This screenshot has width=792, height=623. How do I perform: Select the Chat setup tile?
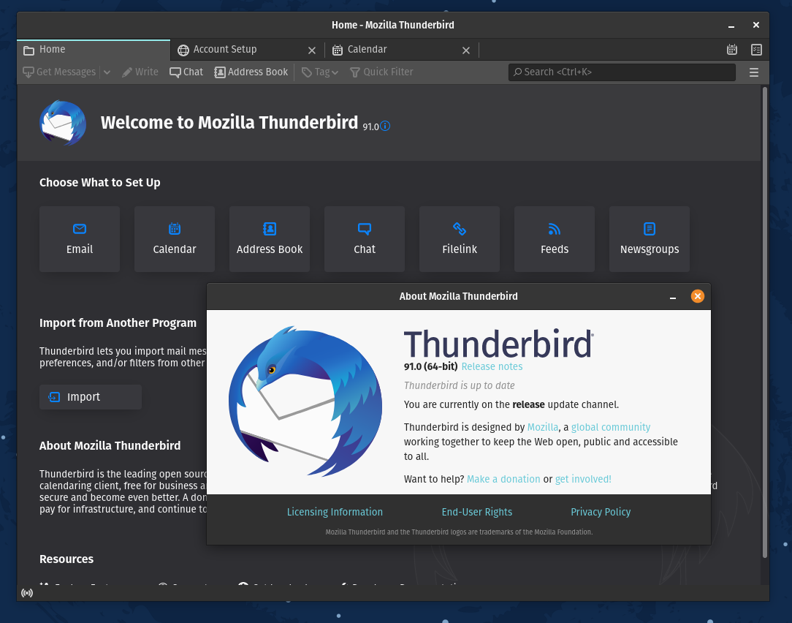click(x=365, y=239)
